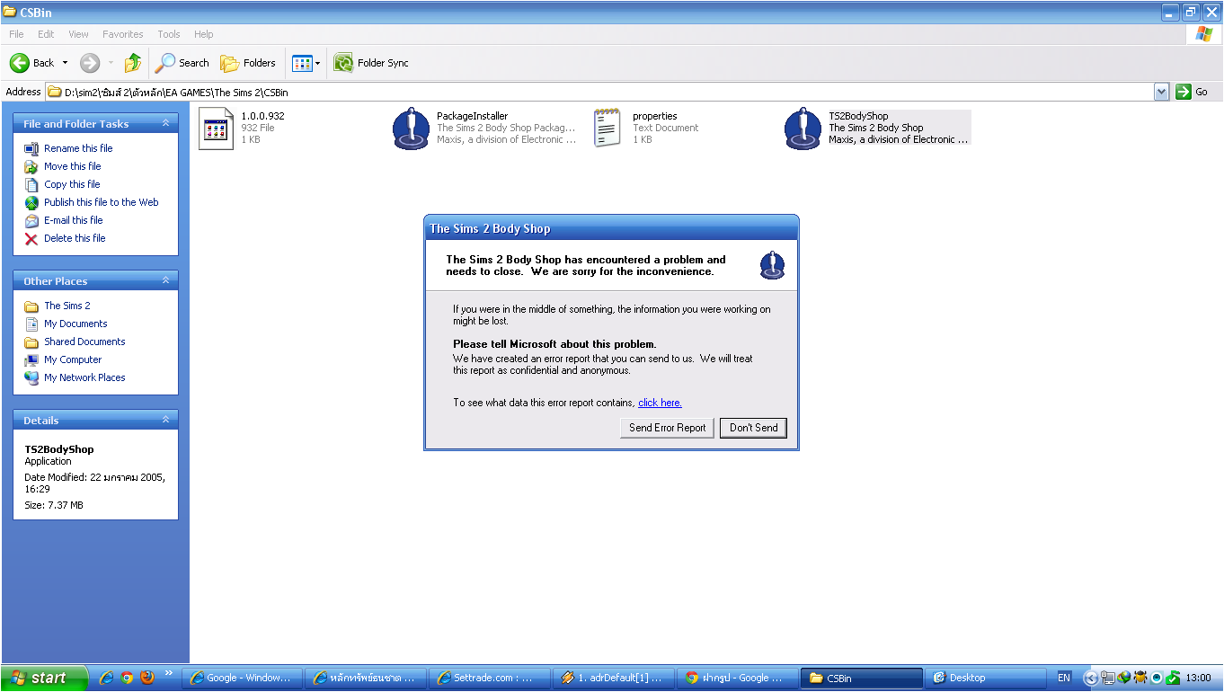The height and width of the screenshot is (692, 1224).
Task: Select the properties text document icon
Action: click(x=608, y=129)
